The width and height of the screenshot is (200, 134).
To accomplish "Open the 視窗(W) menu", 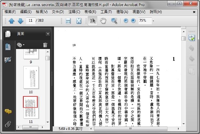I will 139,12.
